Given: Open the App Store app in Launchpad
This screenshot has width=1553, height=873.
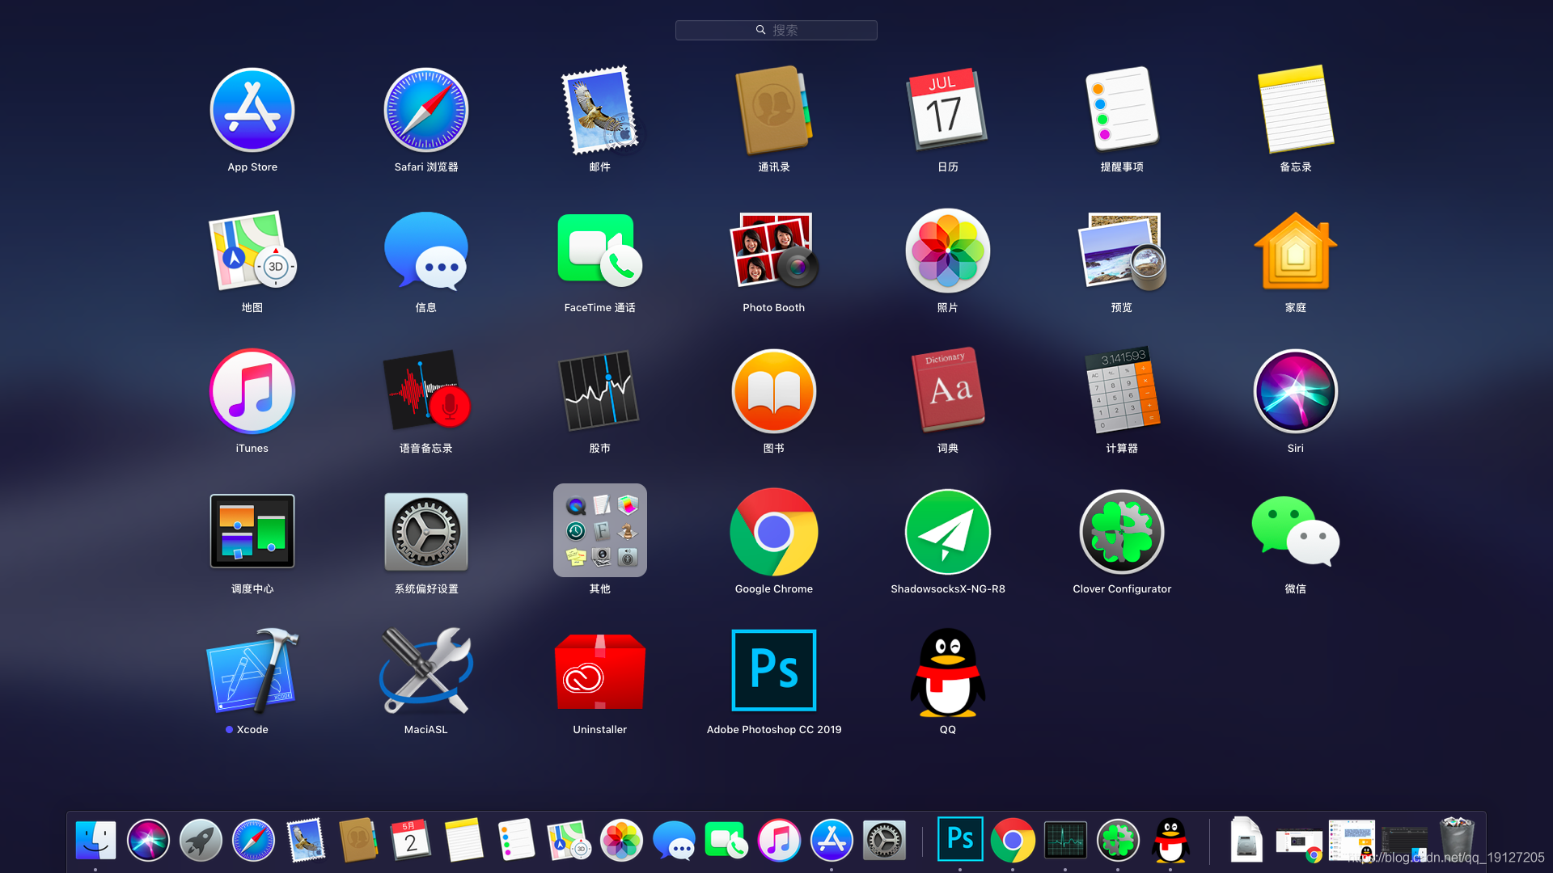Looking at the screenshot, I should tap(252, 111).
